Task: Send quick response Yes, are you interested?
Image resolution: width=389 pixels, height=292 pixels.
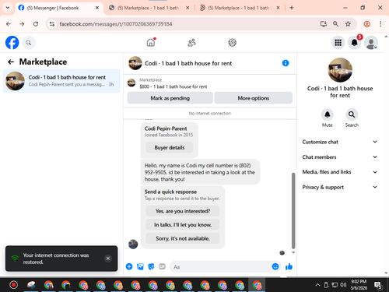Action: click(183, 211)
